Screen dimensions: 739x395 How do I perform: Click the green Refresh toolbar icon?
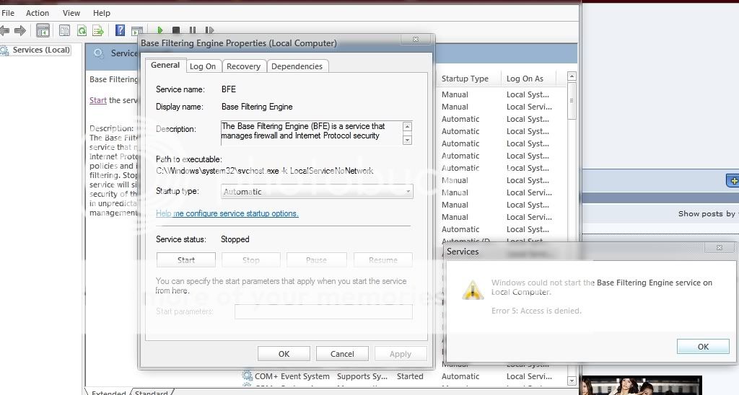(82, 30)
